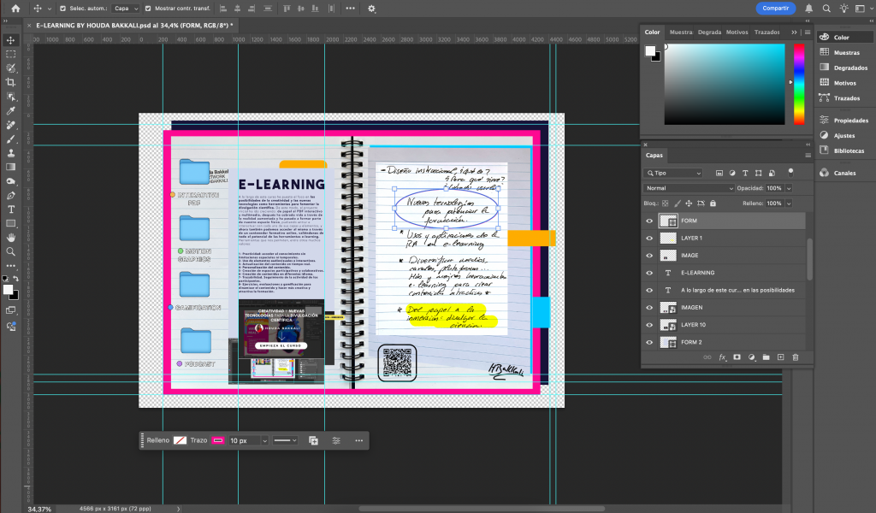Click the Compartir button
The height and width of the screenshot is (513, 876).
(775, 9)
